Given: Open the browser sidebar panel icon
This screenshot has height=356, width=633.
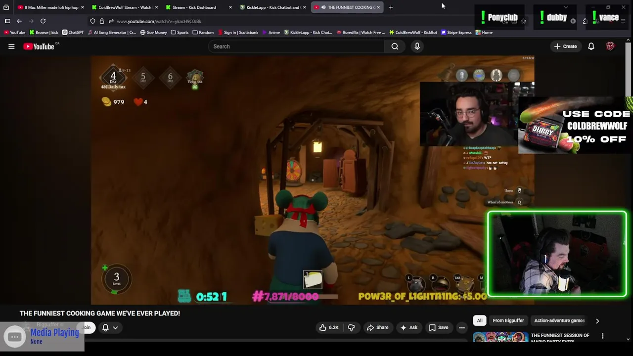Looking at the screenshot, I should pos(7,21).
